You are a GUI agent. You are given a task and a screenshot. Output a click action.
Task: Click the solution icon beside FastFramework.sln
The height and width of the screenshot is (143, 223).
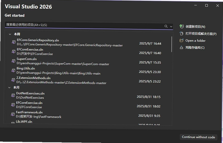click(x=13, y=114)
